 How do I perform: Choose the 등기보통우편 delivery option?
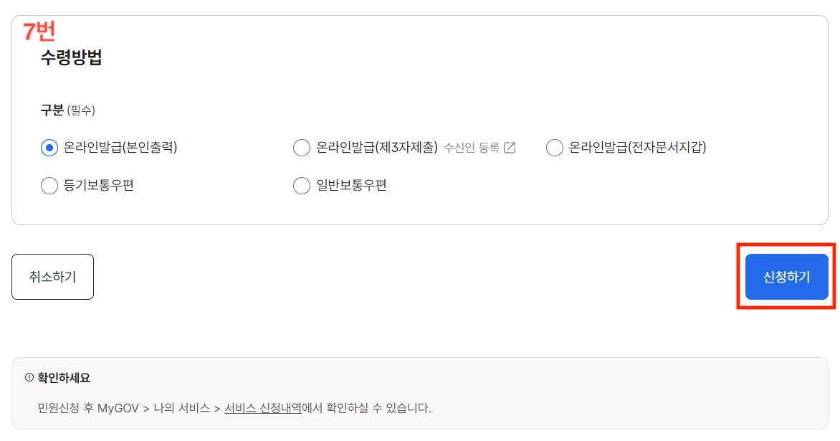click(x=49, y=185)
